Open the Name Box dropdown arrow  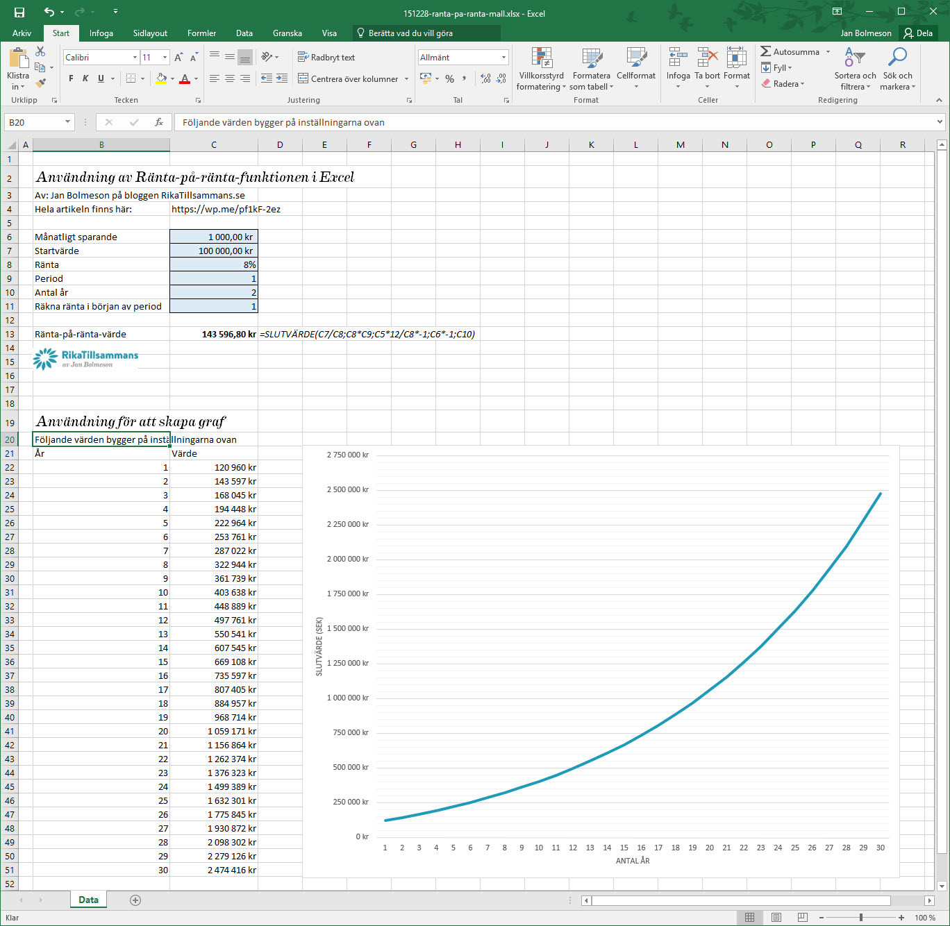(x=67, y=122)
